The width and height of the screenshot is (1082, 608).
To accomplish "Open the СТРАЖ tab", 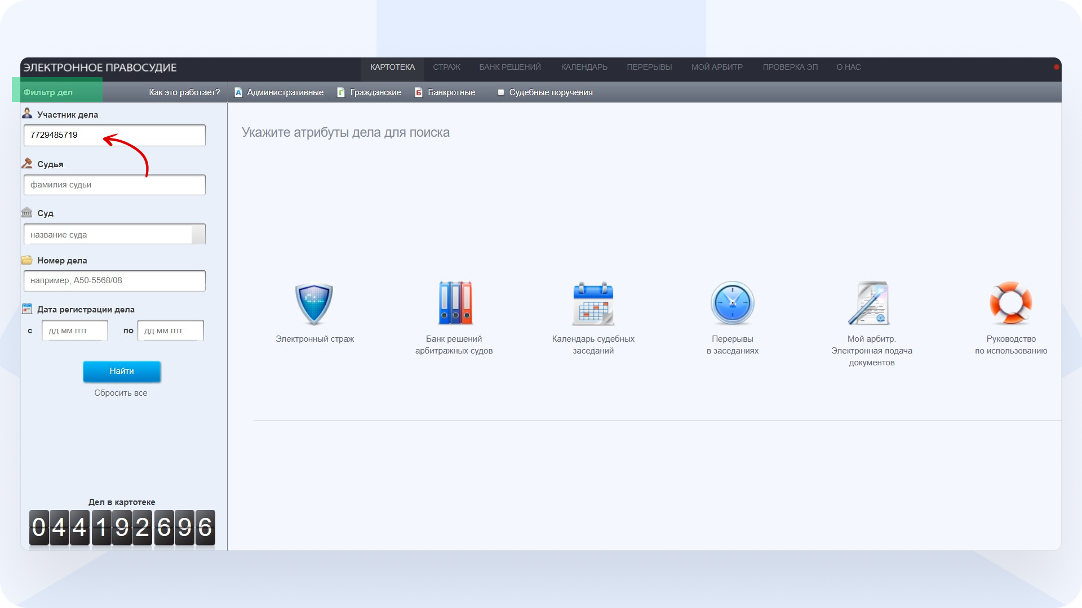I will (447, 67).
